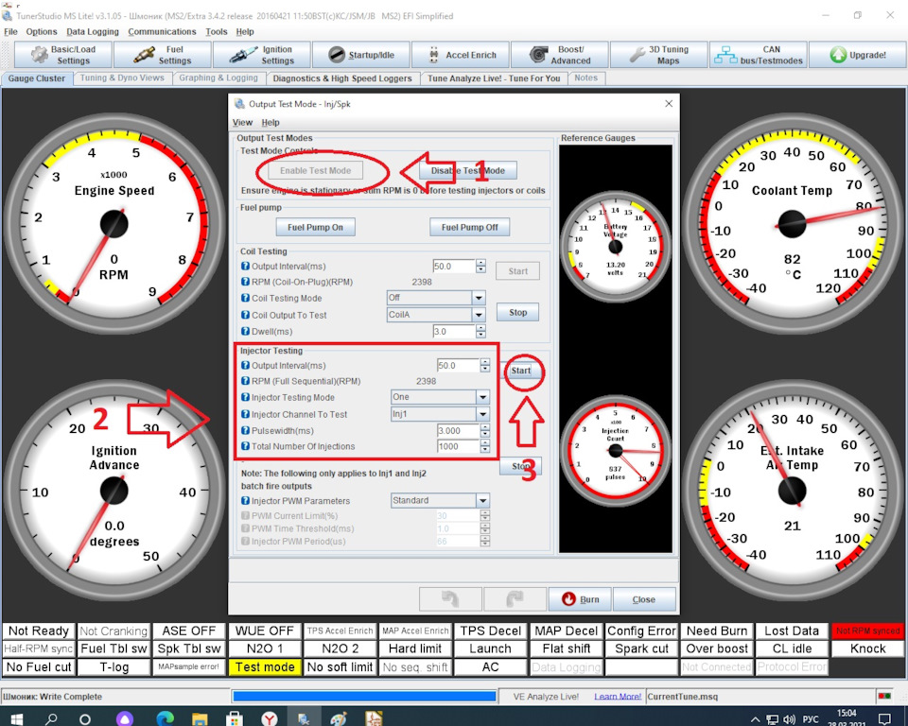Click the blue progress bar in status bar
Screen dimensions: 908x726
coord(364,697)
